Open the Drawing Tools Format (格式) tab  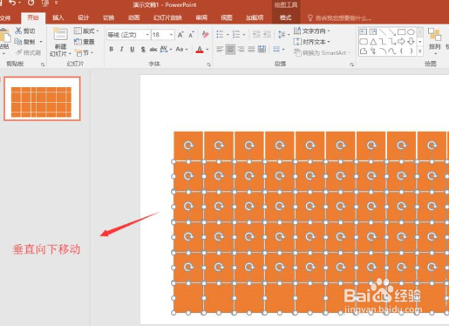[285, 18]
